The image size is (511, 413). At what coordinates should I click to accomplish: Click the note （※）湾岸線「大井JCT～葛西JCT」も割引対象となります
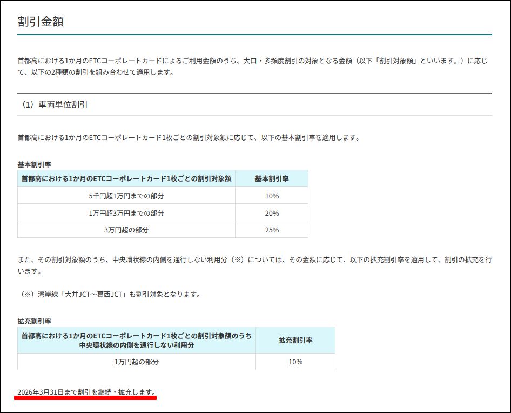[x=110, y=294]
